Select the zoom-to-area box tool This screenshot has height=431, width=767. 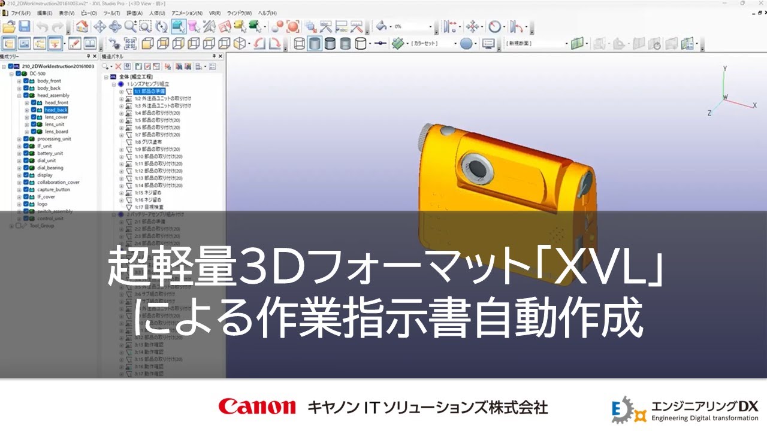pos(145,26)
